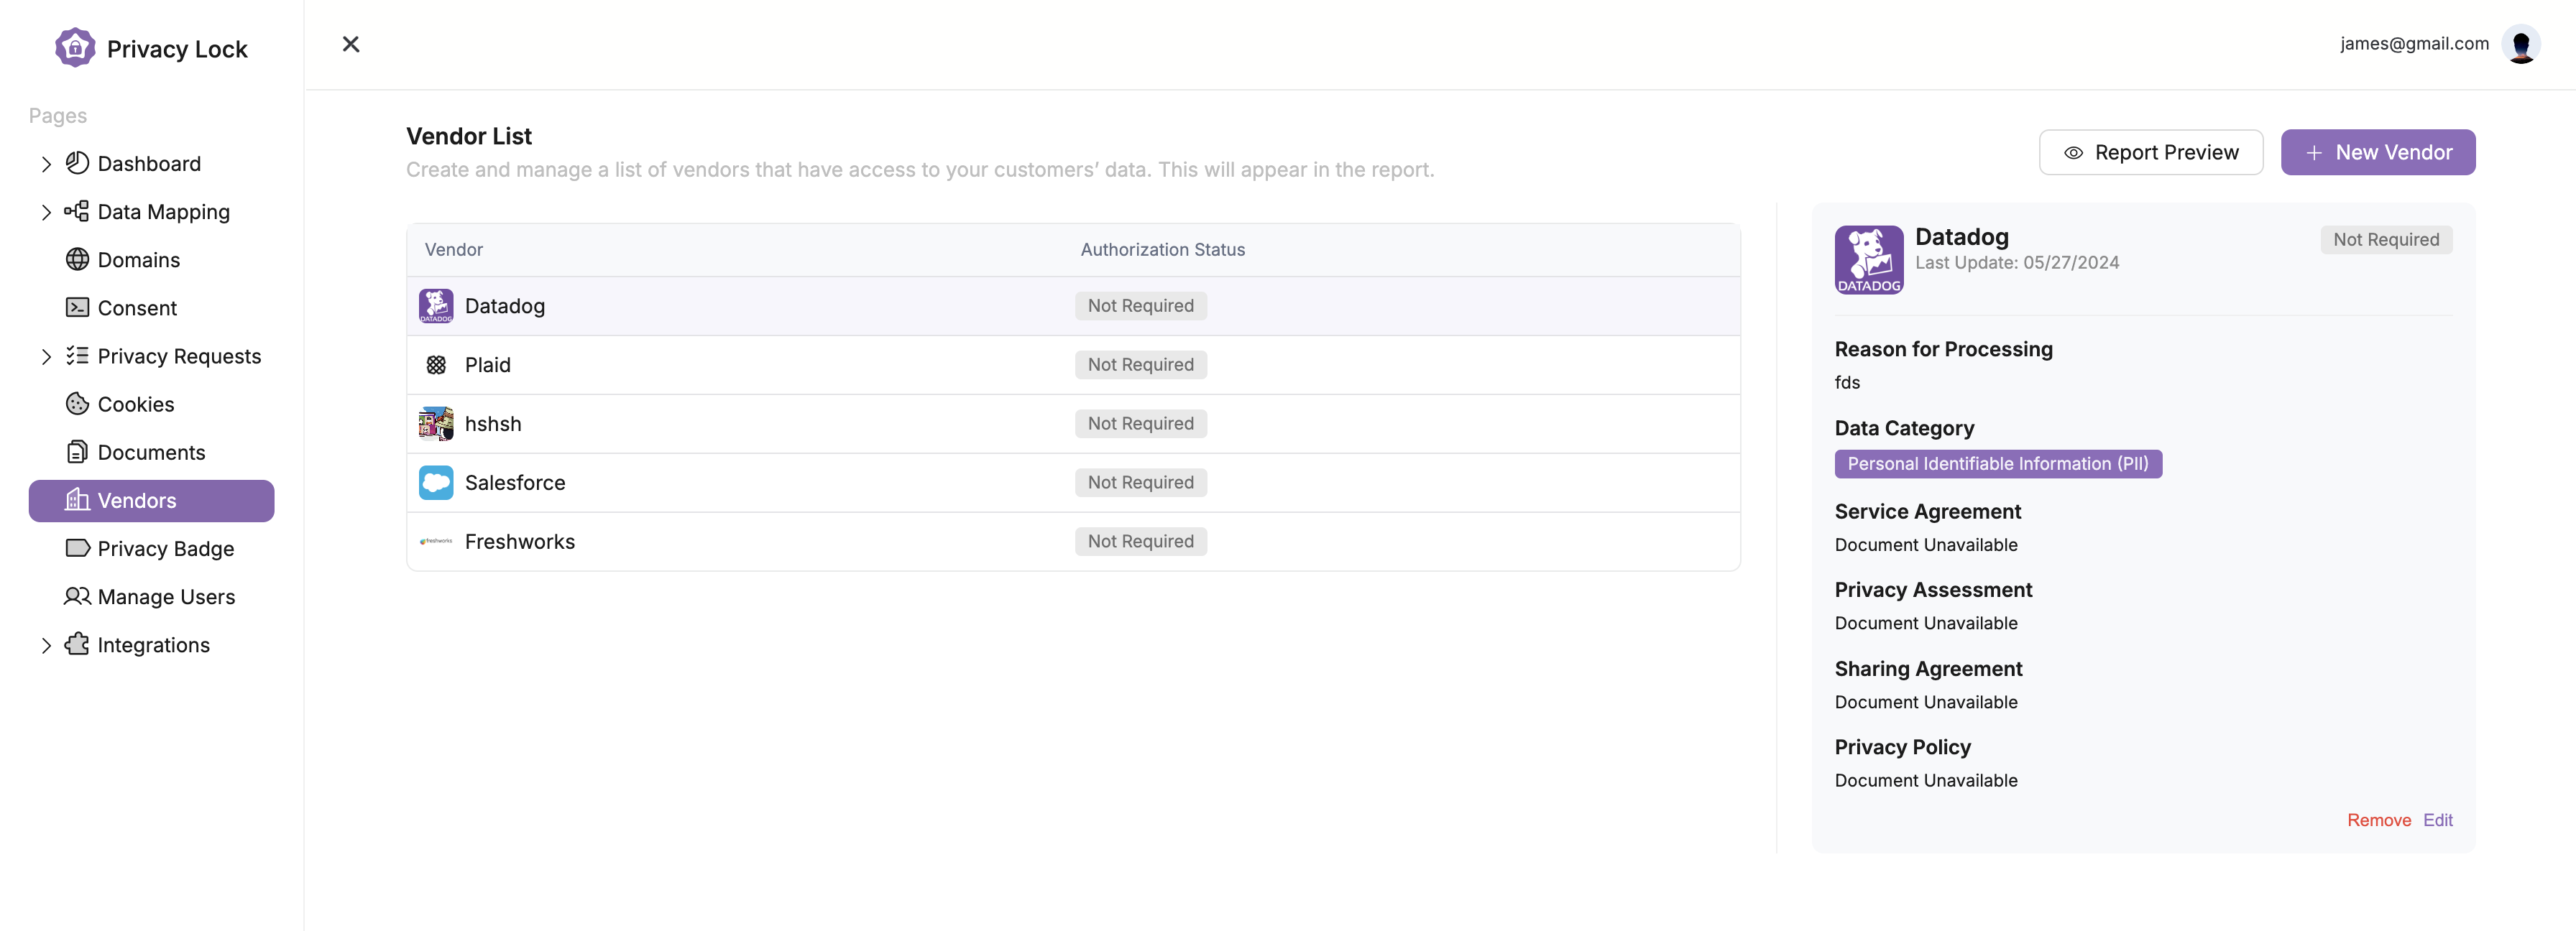Click the Dashboard pie chart icon
Screen dimensions: 2576x931
click(77, 163)
